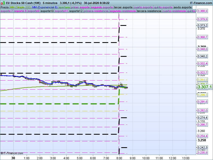This screenshot has height=160, width=213.
Task: Toggle the MM (Simple 200) indicator label
Action: [x=20, y=7]
